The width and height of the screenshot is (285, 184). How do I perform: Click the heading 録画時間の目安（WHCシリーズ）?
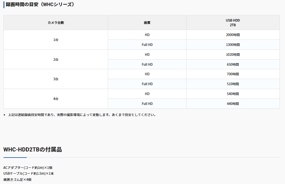pos(40,4)
